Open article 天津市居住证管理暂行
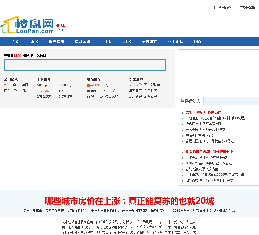 [x=111, y=232]
